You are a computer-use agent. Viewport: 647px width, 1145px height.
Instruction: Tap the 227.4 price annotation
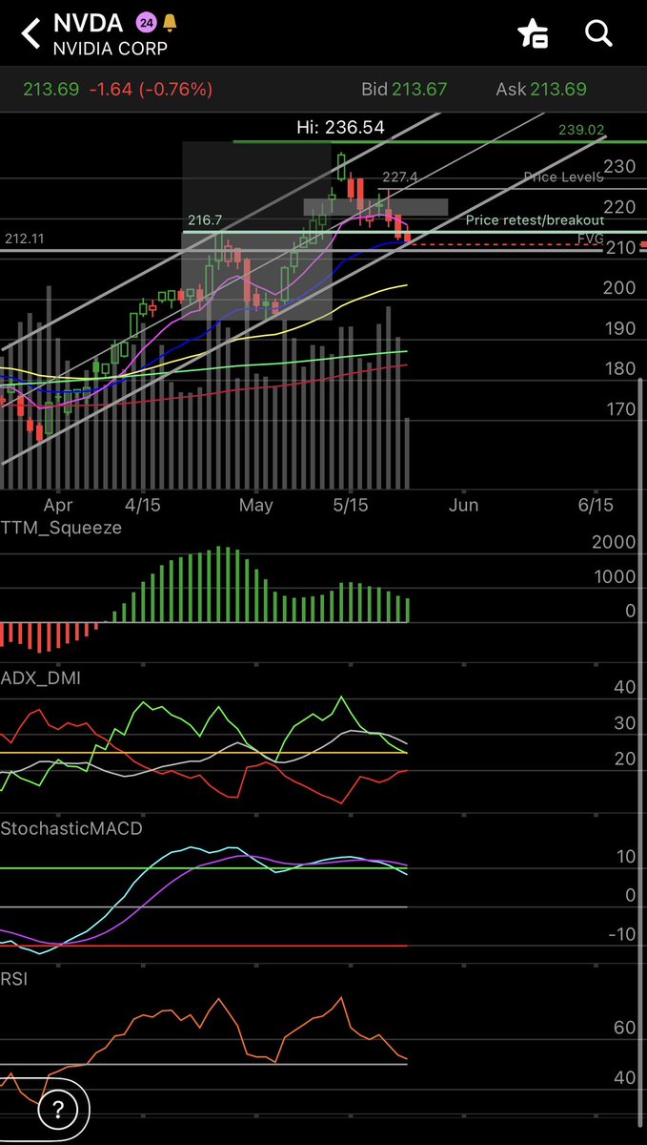pyautogui.click(x=400, y=177)
